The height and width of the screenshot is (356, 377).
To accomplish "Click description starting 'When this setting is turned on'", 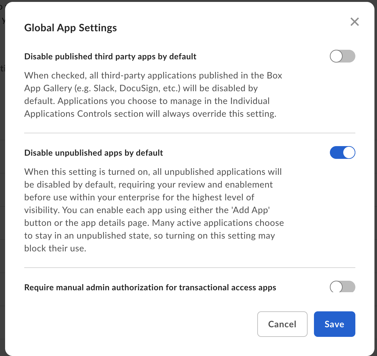I will (154, 210).
